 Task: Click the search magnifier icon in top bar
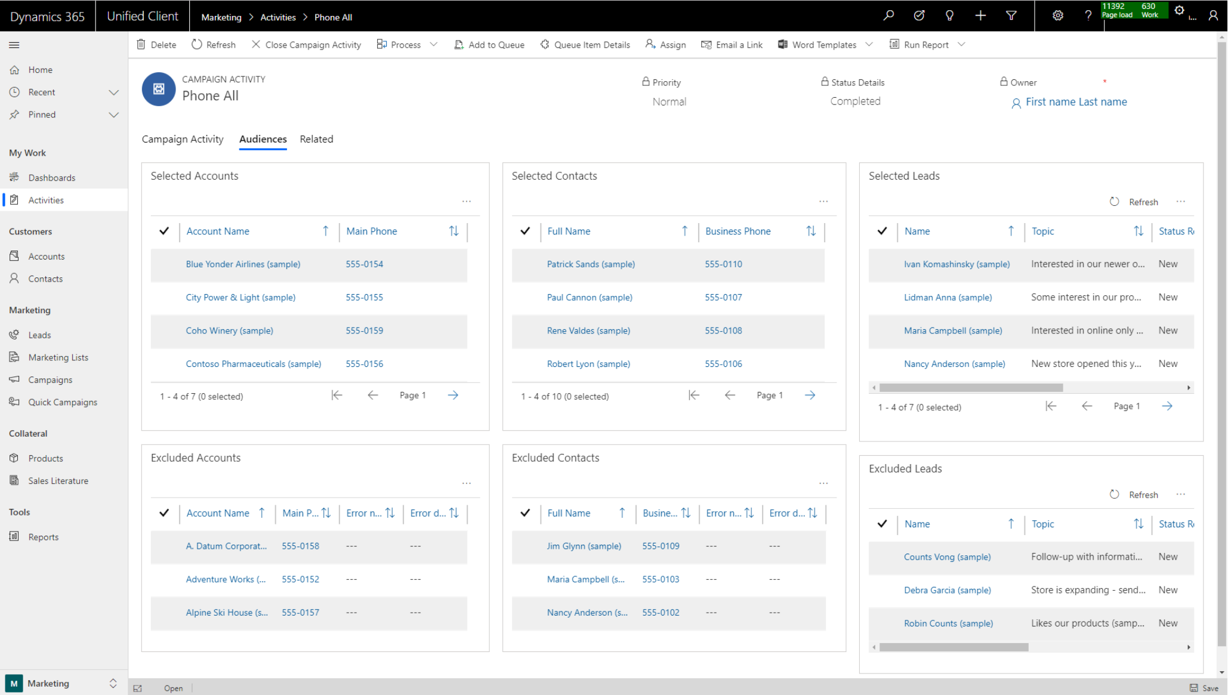888,16
